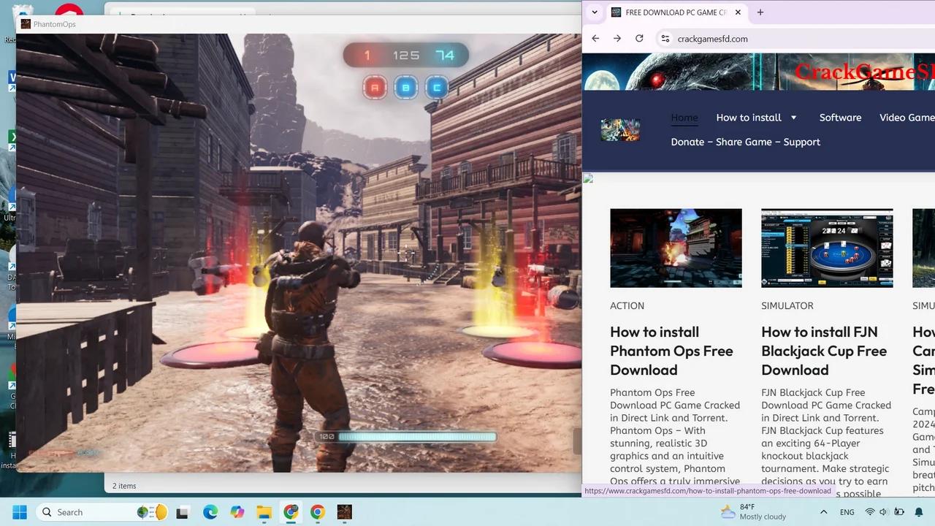The image size is (935, 526).
Task: Expand hidden tray icons with the chevron
Action: (x=824, y=512)
